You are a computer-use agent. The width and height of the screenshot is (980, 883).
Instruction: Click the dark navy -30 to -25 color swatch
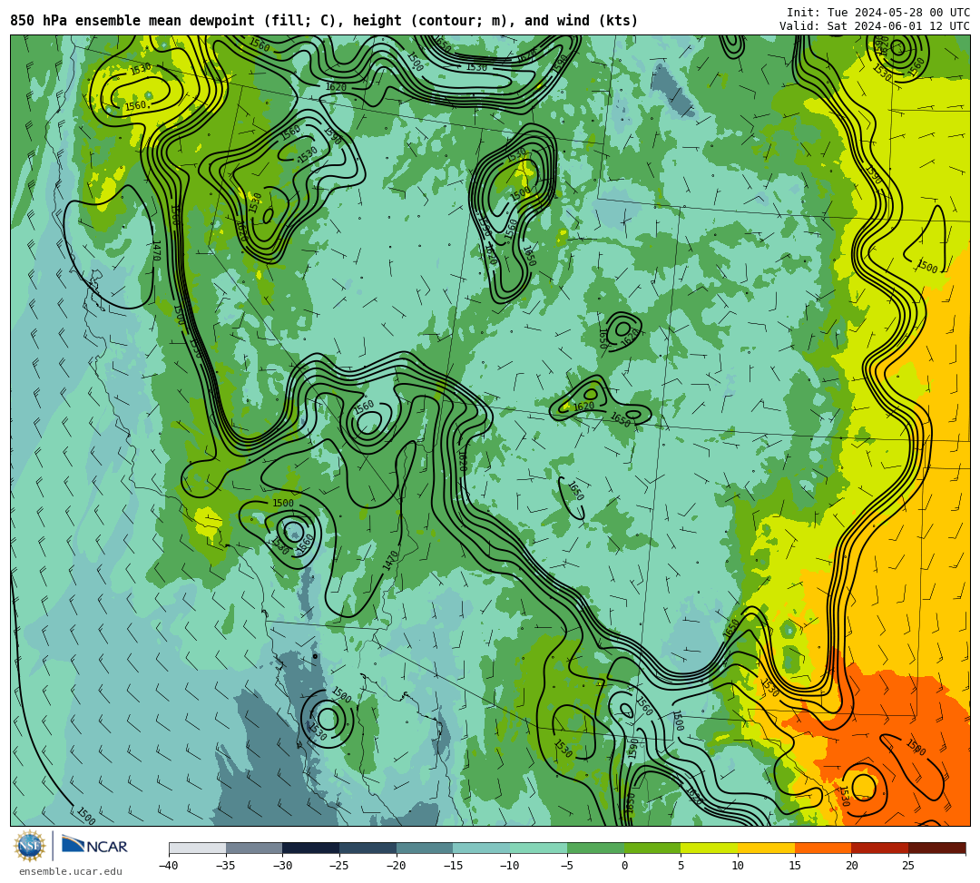tap(311, 848)
